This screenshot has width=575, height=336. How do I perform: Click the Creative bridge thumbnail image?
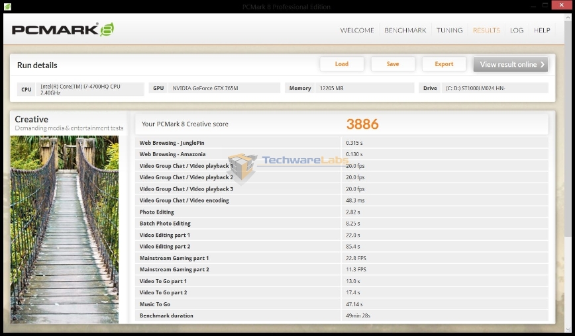coord(64,230)
